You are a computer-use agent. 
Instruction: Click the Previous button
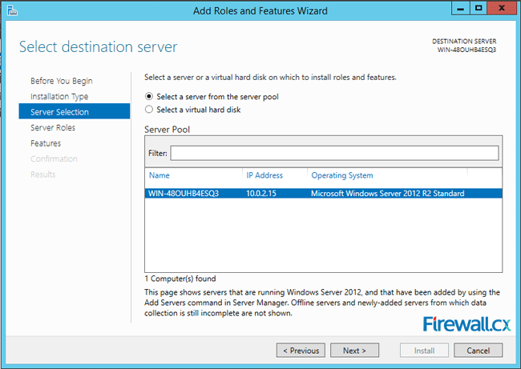(x=301, y=351)
